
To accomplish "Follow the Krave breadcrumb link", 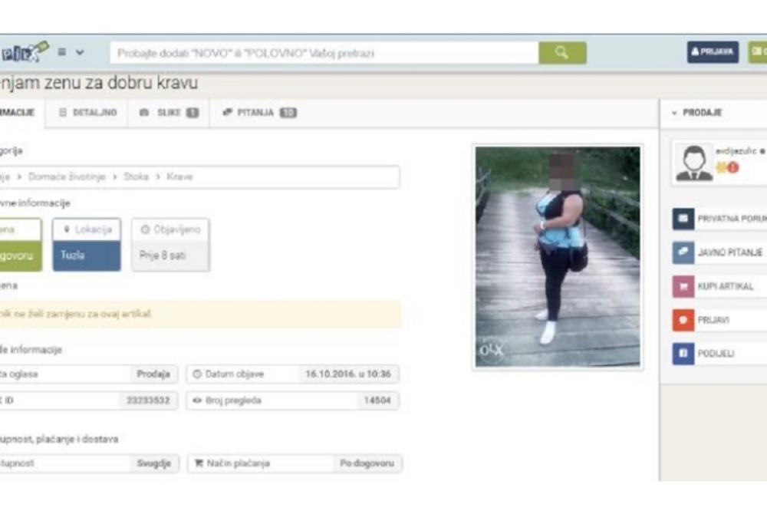I will 179,176.
